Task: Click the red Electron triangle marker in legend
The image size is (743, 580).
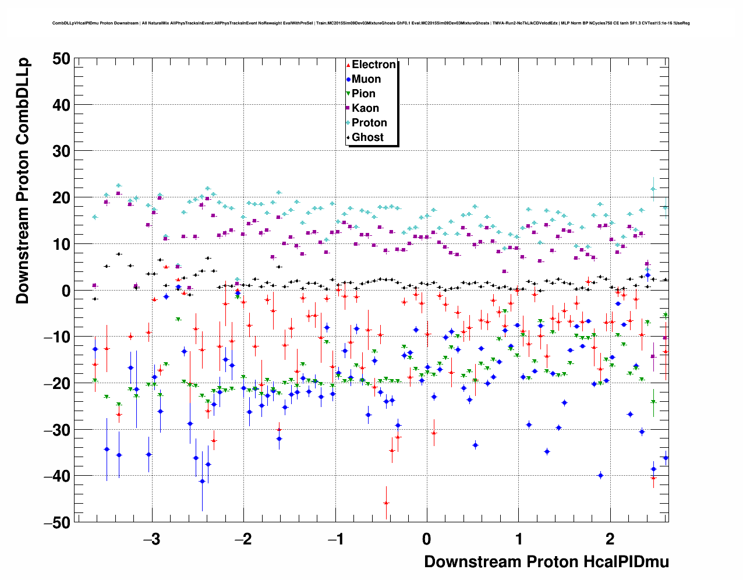Action: [348, 65]
